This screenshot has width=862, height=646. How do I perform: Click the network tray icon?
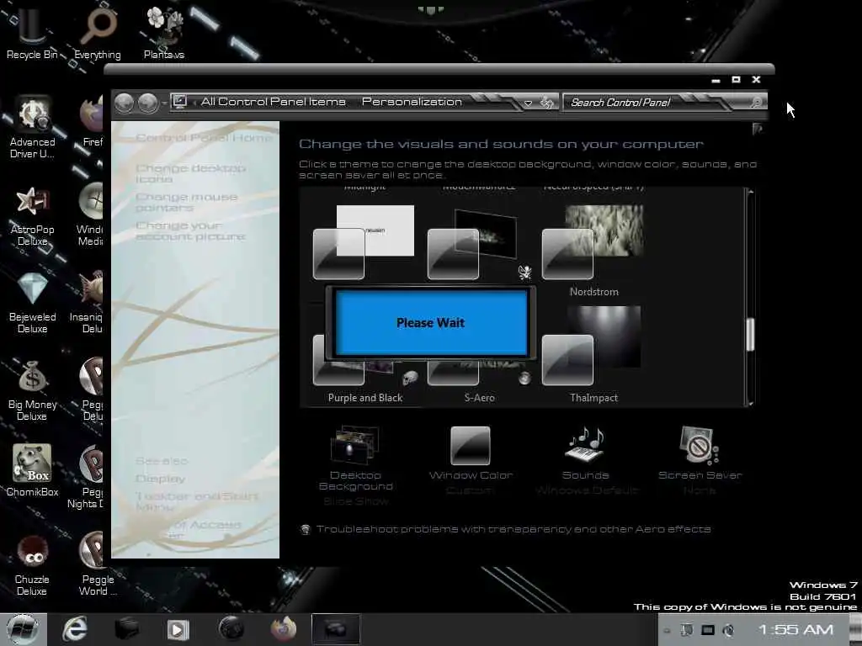708,631
